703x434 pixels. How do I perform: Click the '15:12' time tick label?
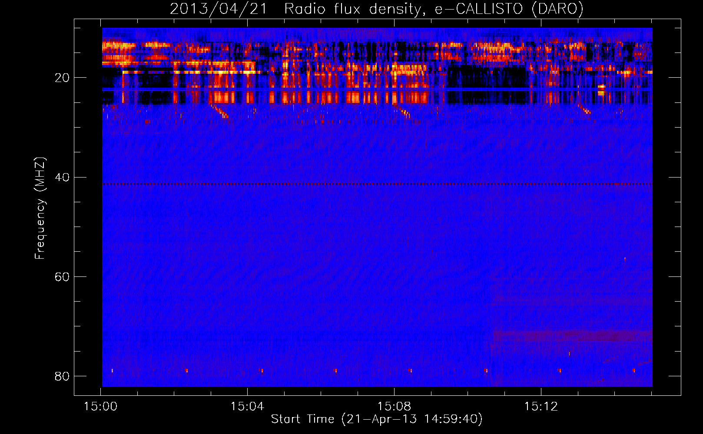pyautogui.click(x=541, y=407)
